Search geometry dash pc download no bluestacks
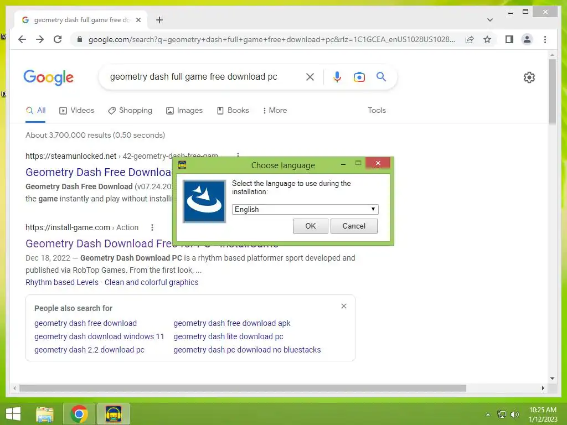This screenshot has width=567, height=425. (x=247, y=350)
